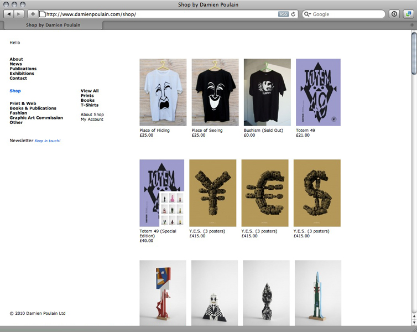Open the Place of Hiding t-shirt thumbnail

pos(163,92)
